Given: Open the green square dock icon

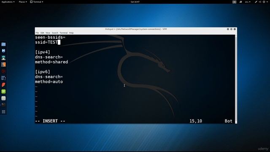Looking at the screenshot, I should (x=3, y=92).
